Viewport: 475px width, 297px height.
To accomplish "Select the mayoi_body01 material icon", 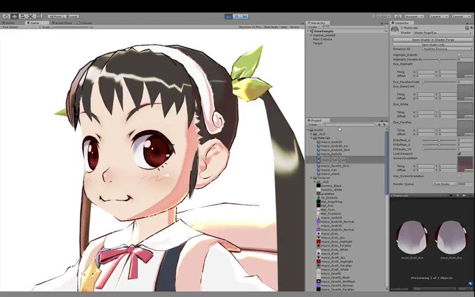I will pyautogui.click(x=319, y=154).
